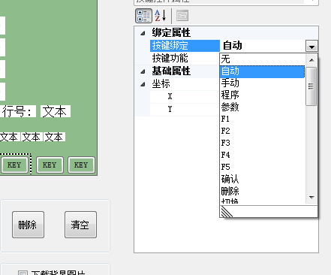Select the 文本 box next to 行号
The image size is (331, 275).
pos(56,111)
